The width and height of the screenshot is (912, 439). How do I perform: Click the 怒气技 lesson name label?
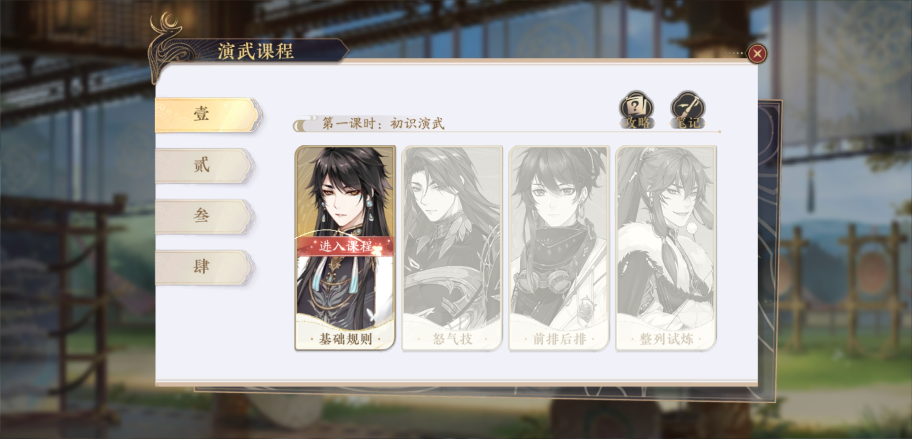click(452, 339)
